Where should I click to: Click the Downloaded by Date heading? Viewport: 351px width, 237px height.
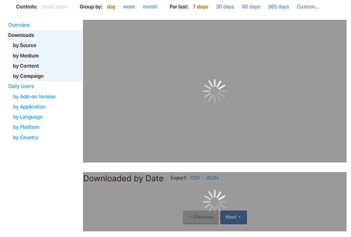tap(123, 178)
